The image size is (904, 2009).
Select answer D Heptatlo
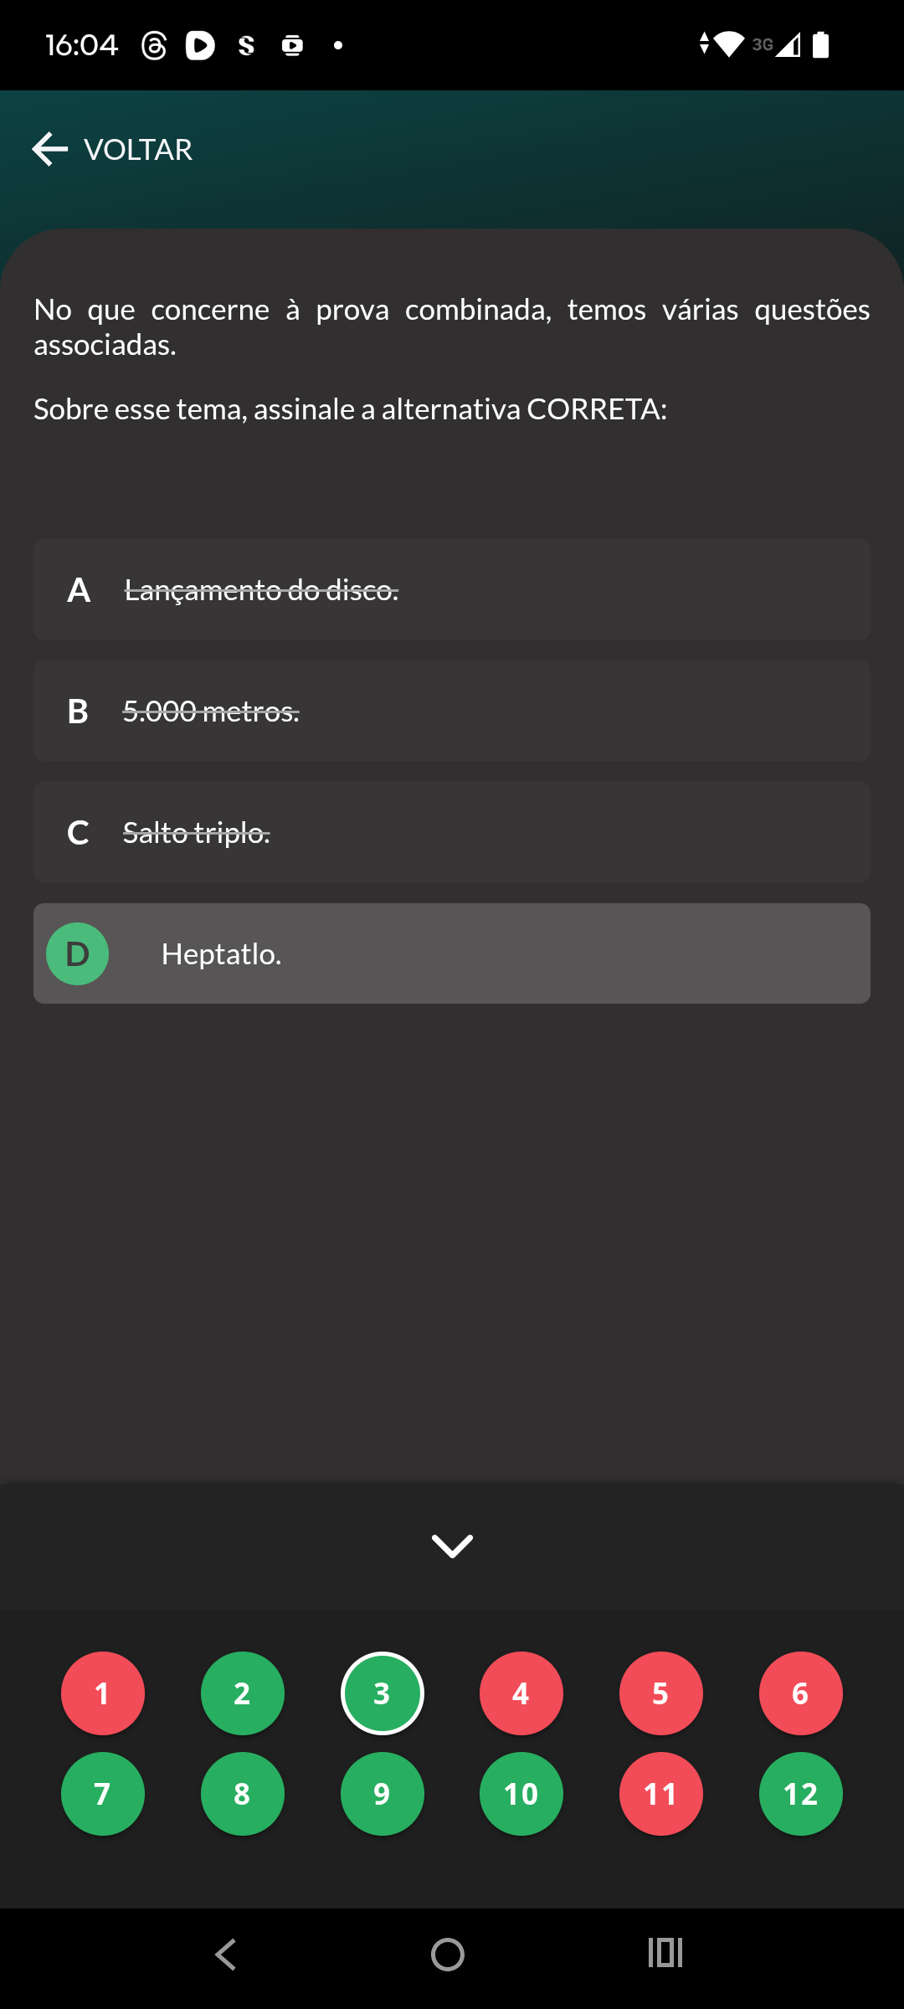452,953
